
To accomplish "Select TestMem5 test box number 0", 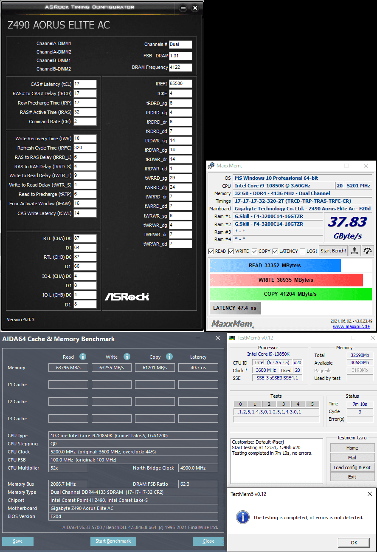I will pyautogui.click(x=240, y=404).
